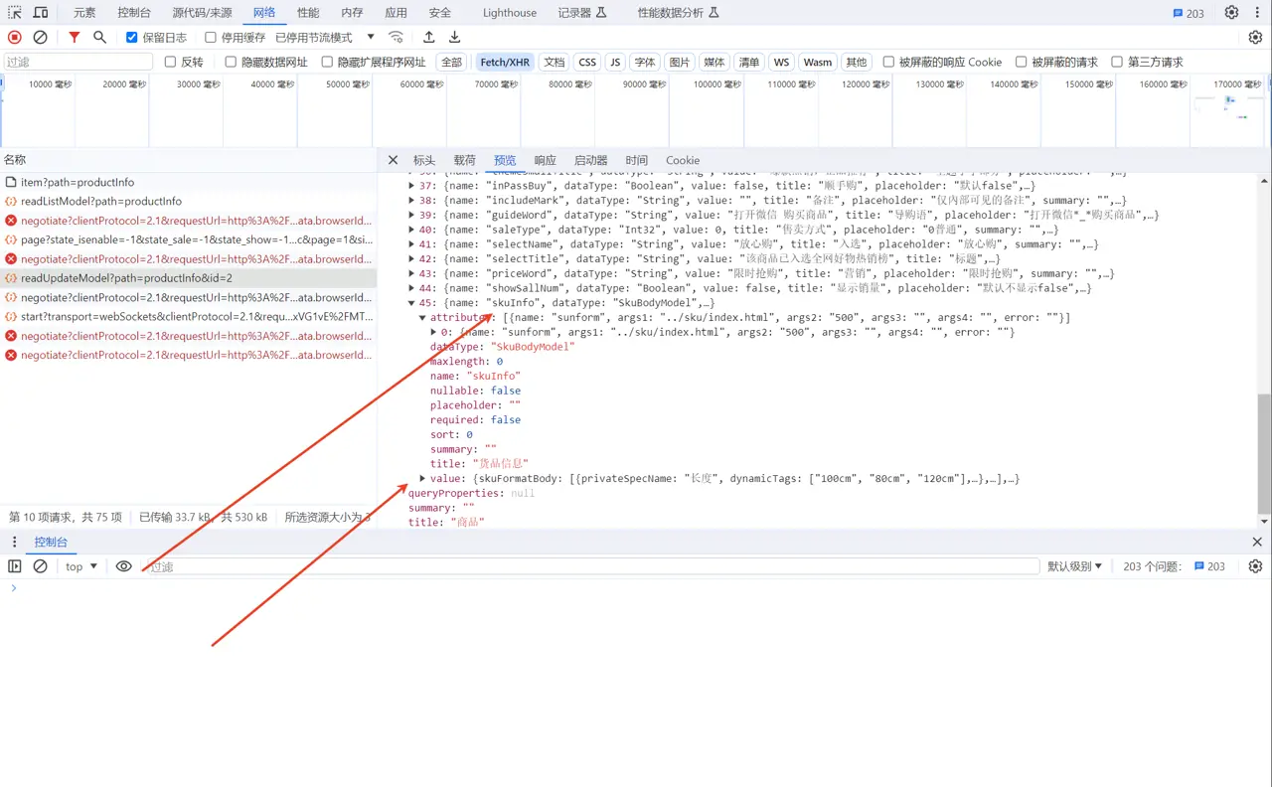This screenshot has width=1272, height=787.
Task: Open network search magnifier
Action: coord(99,37)
